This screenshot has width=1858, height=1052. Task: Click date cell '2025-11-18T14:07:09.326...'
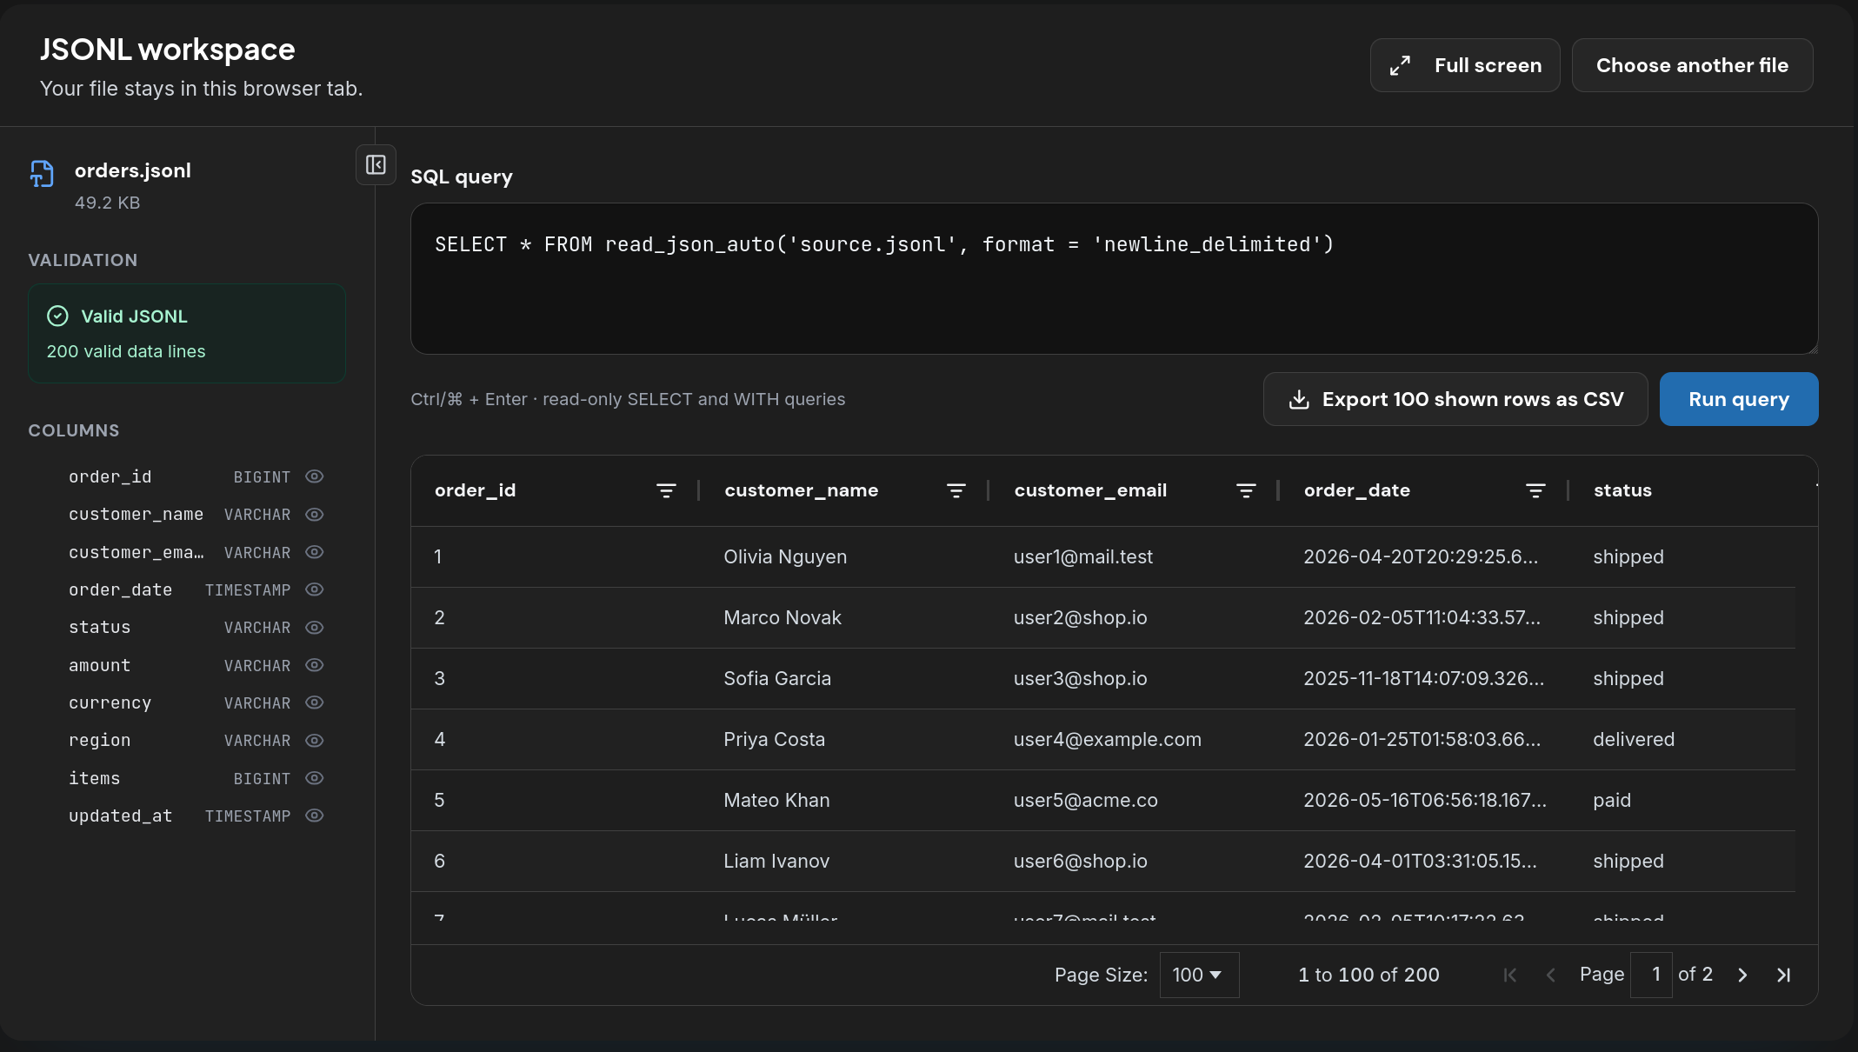point(1423,678)
